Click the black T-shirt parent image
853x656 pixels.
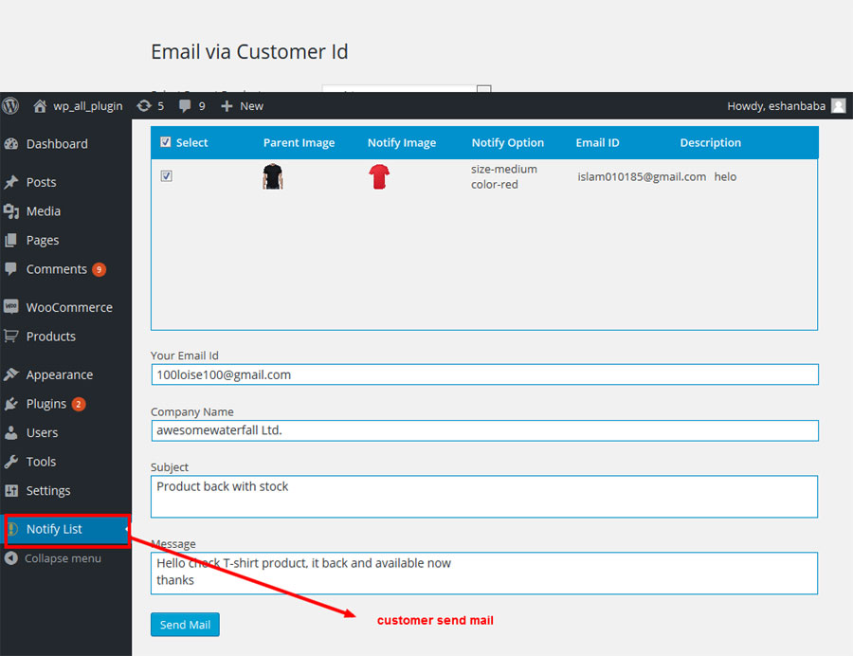[273, 176]
